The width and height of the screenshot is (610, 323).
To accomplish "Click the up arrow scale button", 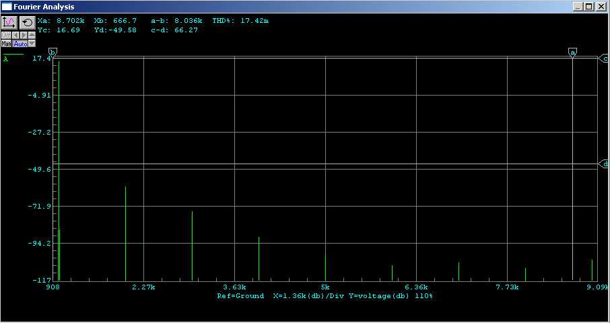I will [32, 35].
